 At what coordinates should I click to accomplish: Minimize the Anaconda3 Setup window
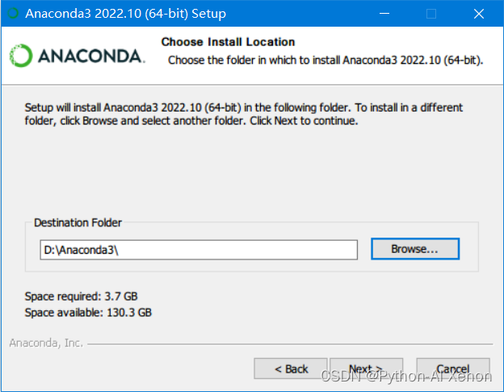[x=384, y=14]
